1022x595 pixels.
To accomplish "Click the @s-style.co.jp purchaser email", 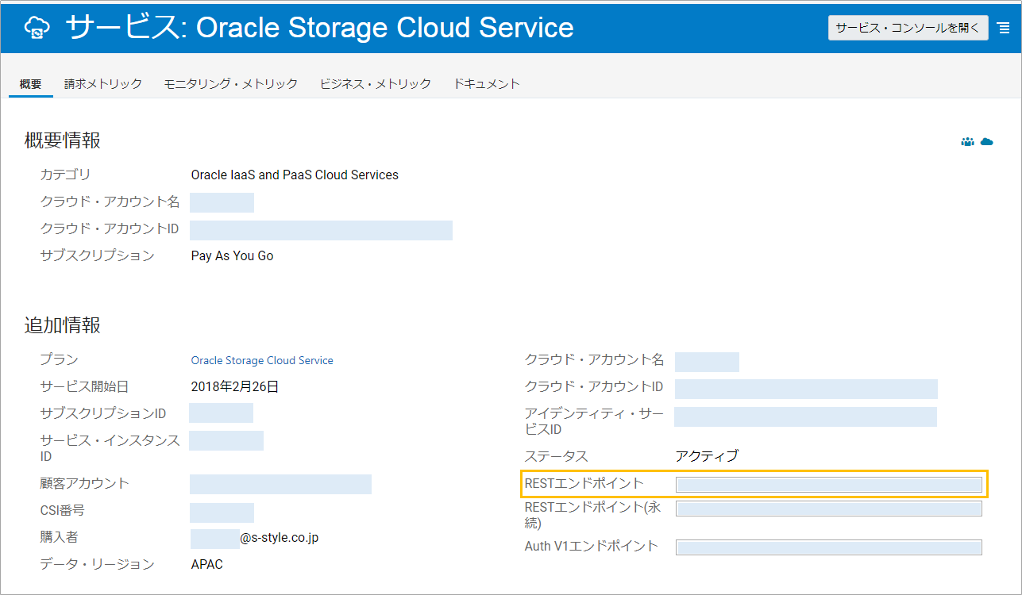I will tap(280, 538).
